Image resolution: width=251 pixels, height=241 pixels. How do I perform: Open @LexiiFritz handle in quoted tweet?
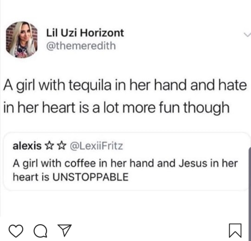tap(97, 146)
